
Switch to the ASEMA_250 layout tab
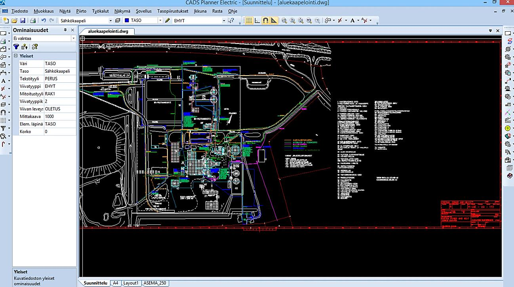pyautogui.click(x=155, y=283)
